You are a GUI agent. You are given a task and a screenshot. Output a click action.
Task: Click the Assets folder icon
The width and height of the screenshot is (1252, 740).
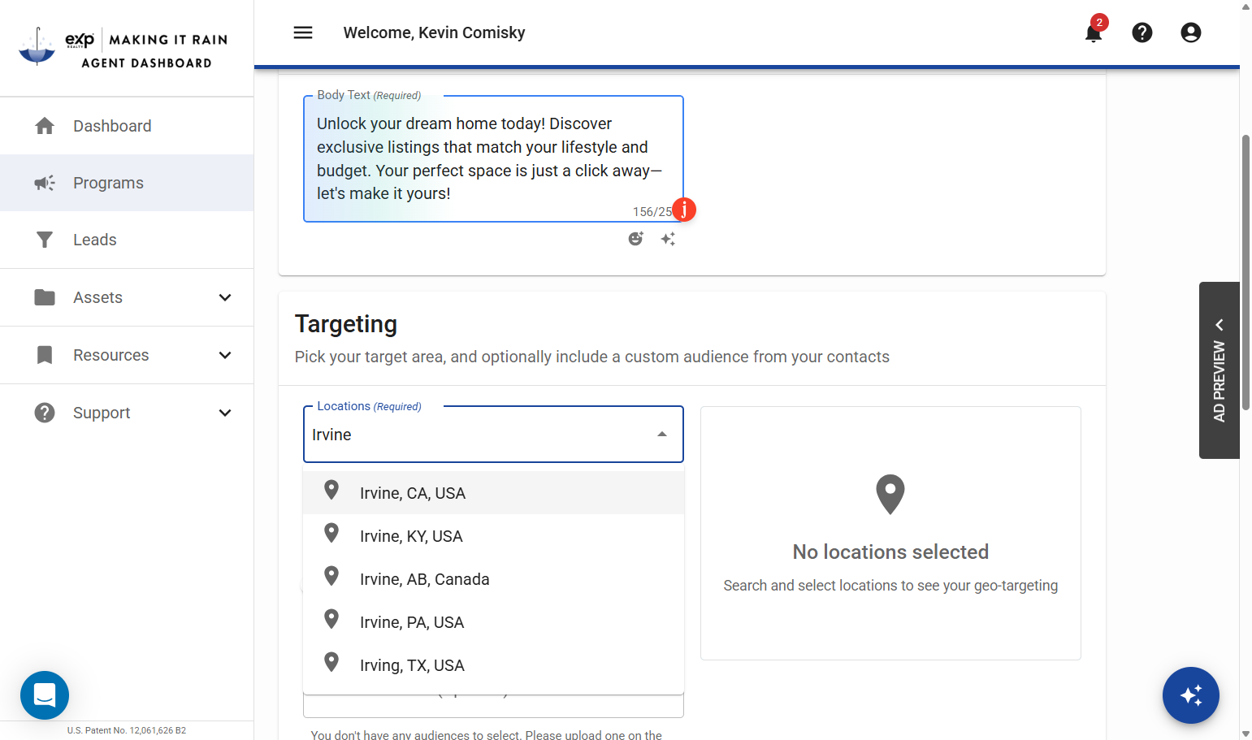tap(45, 297)
